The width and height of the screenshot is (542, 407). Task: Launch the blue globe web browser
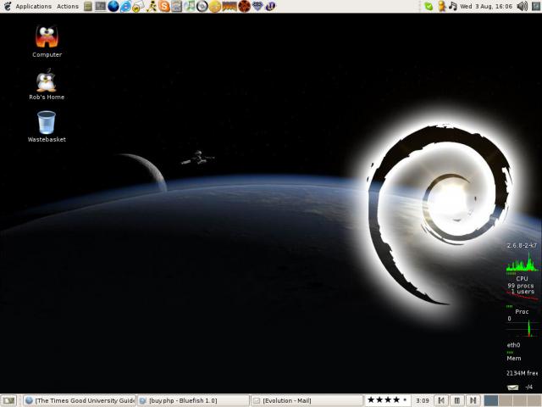[x=113, y=6]
